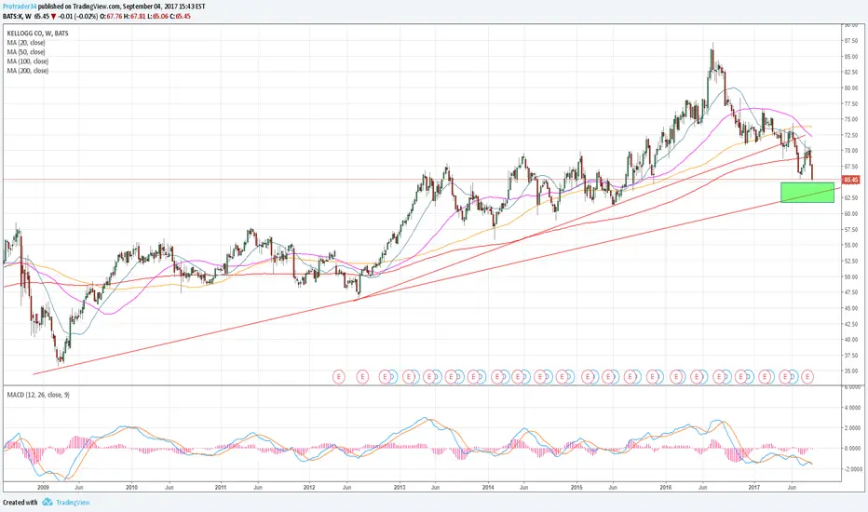Click the 75.00 price axis label
Screen dimensions: 868x512
tap(851, 119)
